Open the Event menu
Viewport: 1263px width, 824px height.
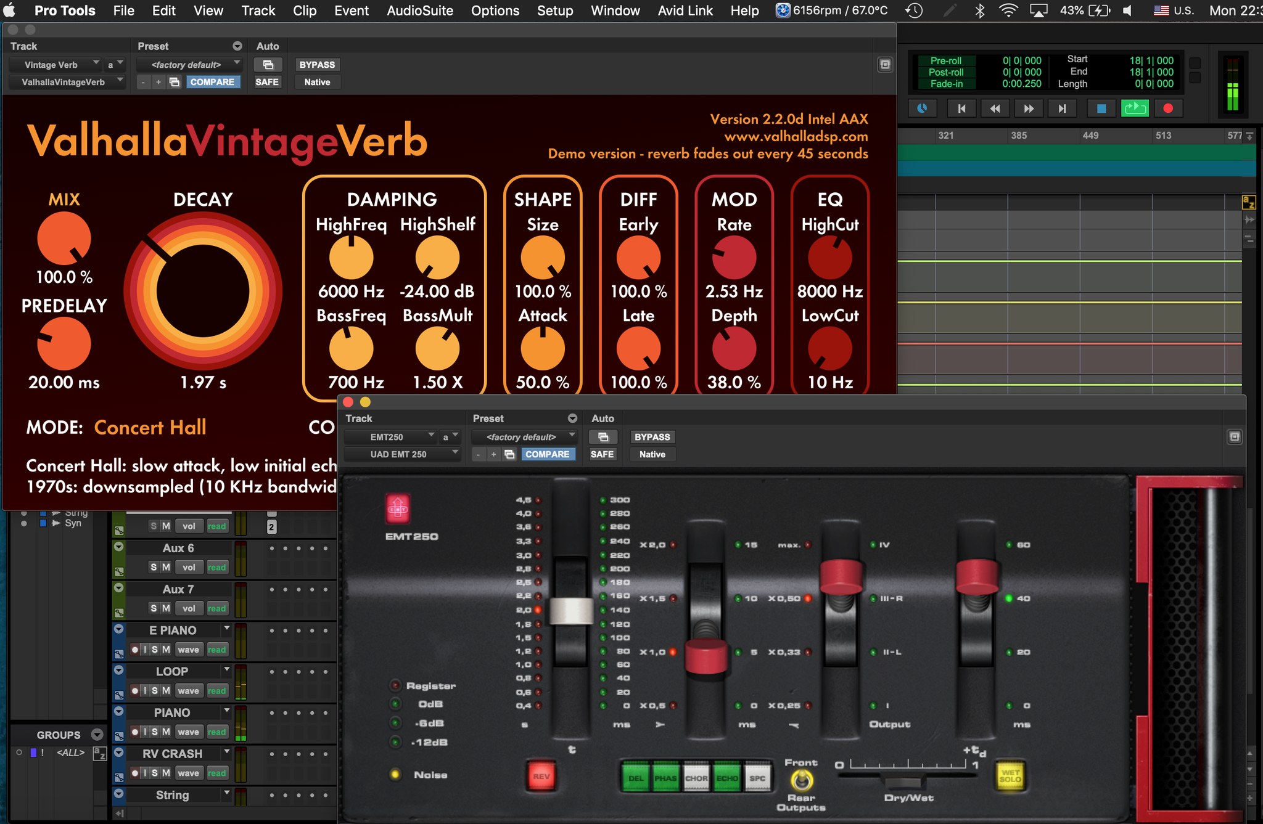[352, 10]
